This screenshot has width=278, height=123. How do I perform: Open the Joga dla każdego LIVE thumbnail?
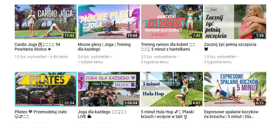pyautogui.click(x=109, y=89)
